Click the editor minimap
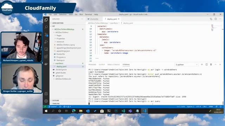Screen dimensions: 225x126 (213, 28)
